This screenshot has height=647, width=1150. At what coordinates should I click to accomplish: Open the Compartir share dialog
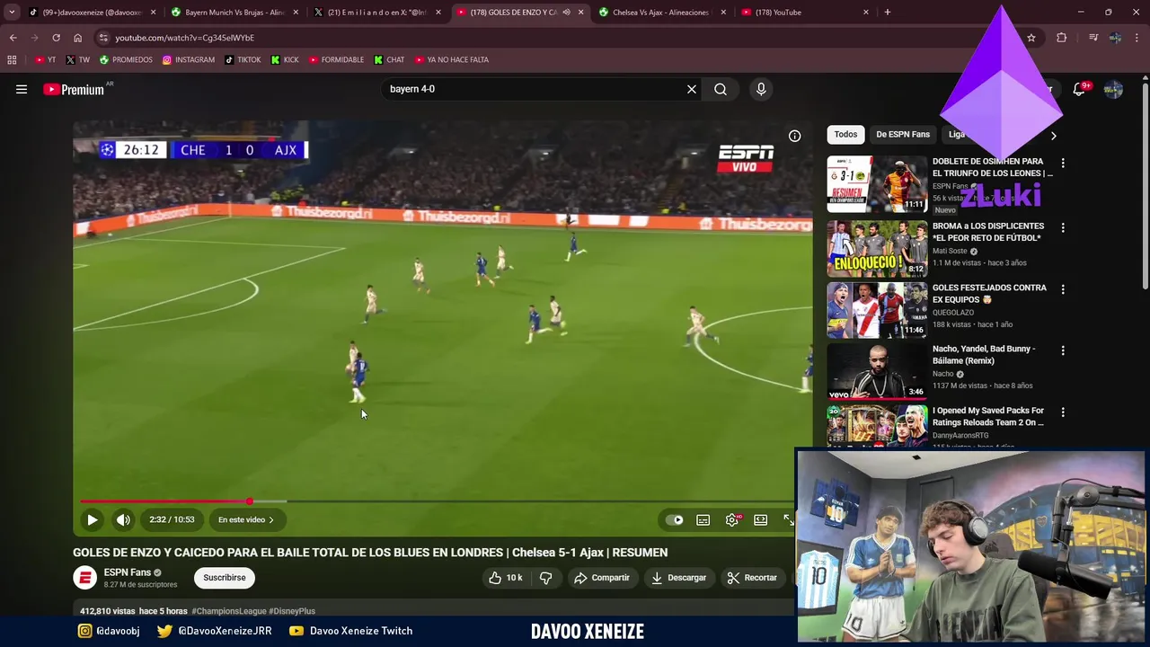pos(602,578)
